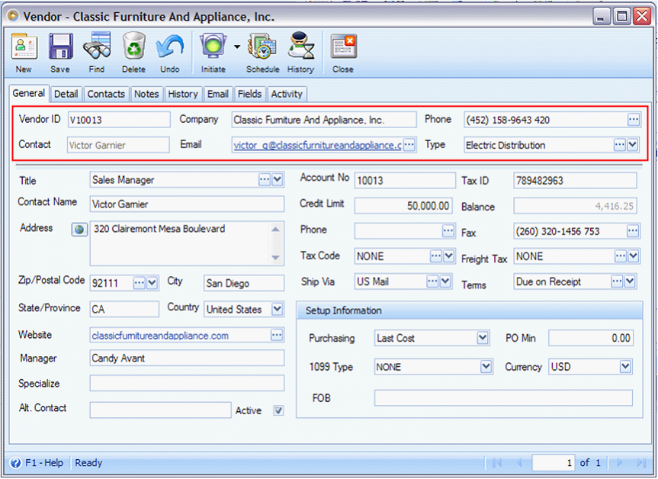Expand the Type dropdown arrow
658x479 pixels.
[633, 145]
